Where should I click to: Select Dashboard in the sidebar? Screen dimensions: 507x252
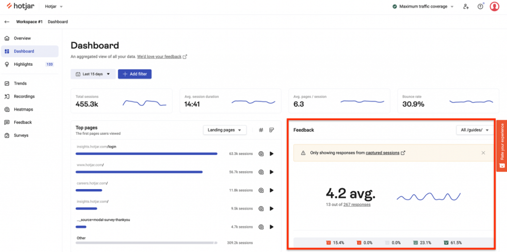point(30,51)
